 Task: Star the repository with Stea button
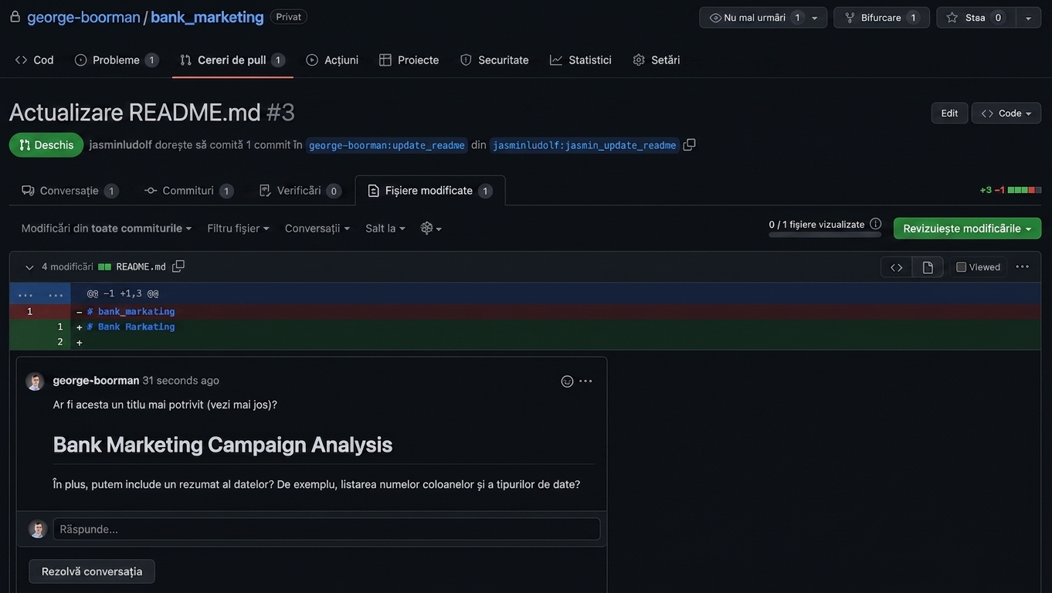point(976,18)
